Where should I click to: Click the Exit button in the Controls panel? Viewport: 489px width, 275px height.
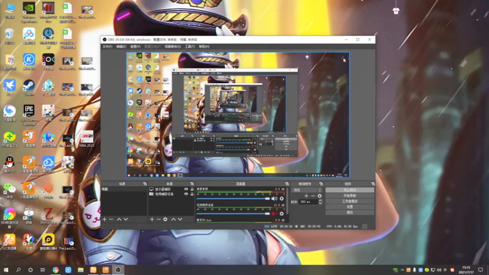pyautogui.click(x=350, y=212)
